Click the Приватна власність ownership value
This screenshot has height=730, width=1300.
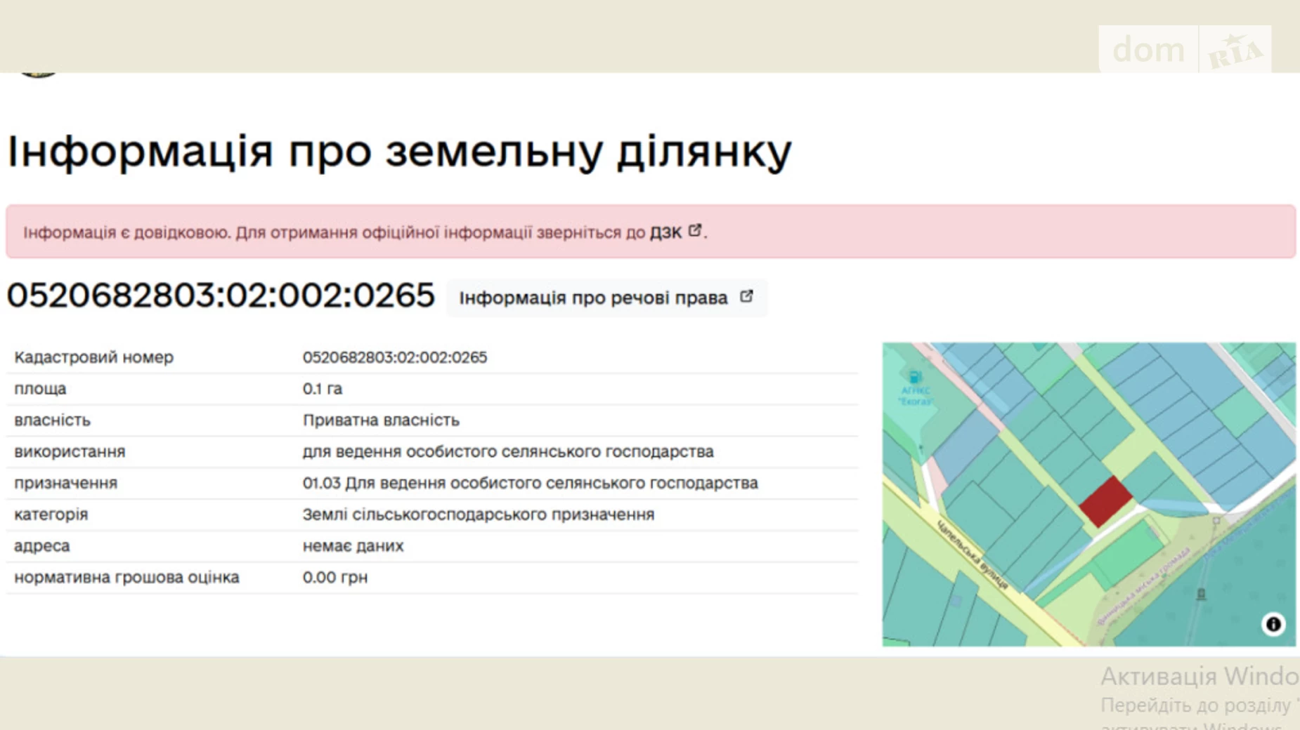coord(381,420)
